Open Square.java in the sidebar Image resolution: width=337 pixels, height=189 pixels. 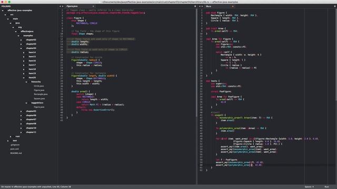[39, 99]
